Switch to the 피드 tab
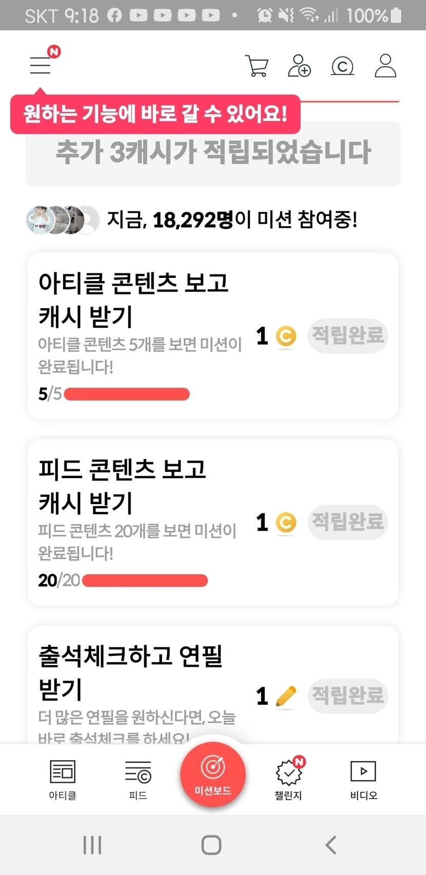The image size is (426, 875). coord(138,780)
